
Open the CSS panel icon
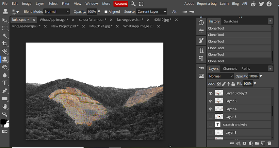(x=201, y=68)
